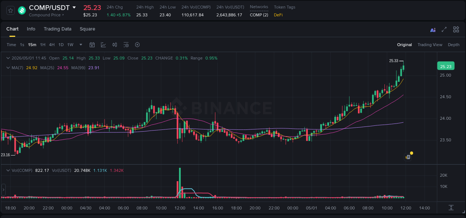Click the 05/01 date on time axis

click(x=311, y=208)
